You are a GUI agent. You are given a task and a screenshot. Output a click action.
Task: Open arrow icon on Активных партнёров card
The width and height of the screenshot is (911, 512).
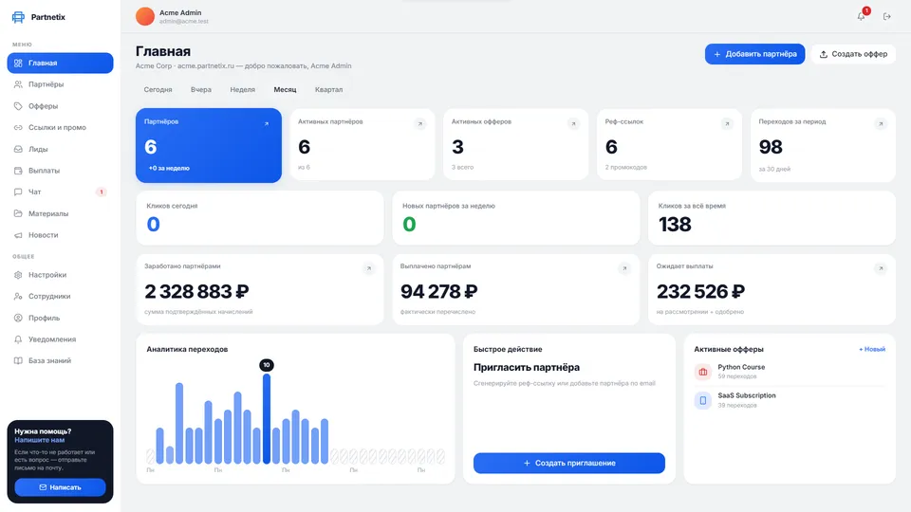click(x=420, y=123)
